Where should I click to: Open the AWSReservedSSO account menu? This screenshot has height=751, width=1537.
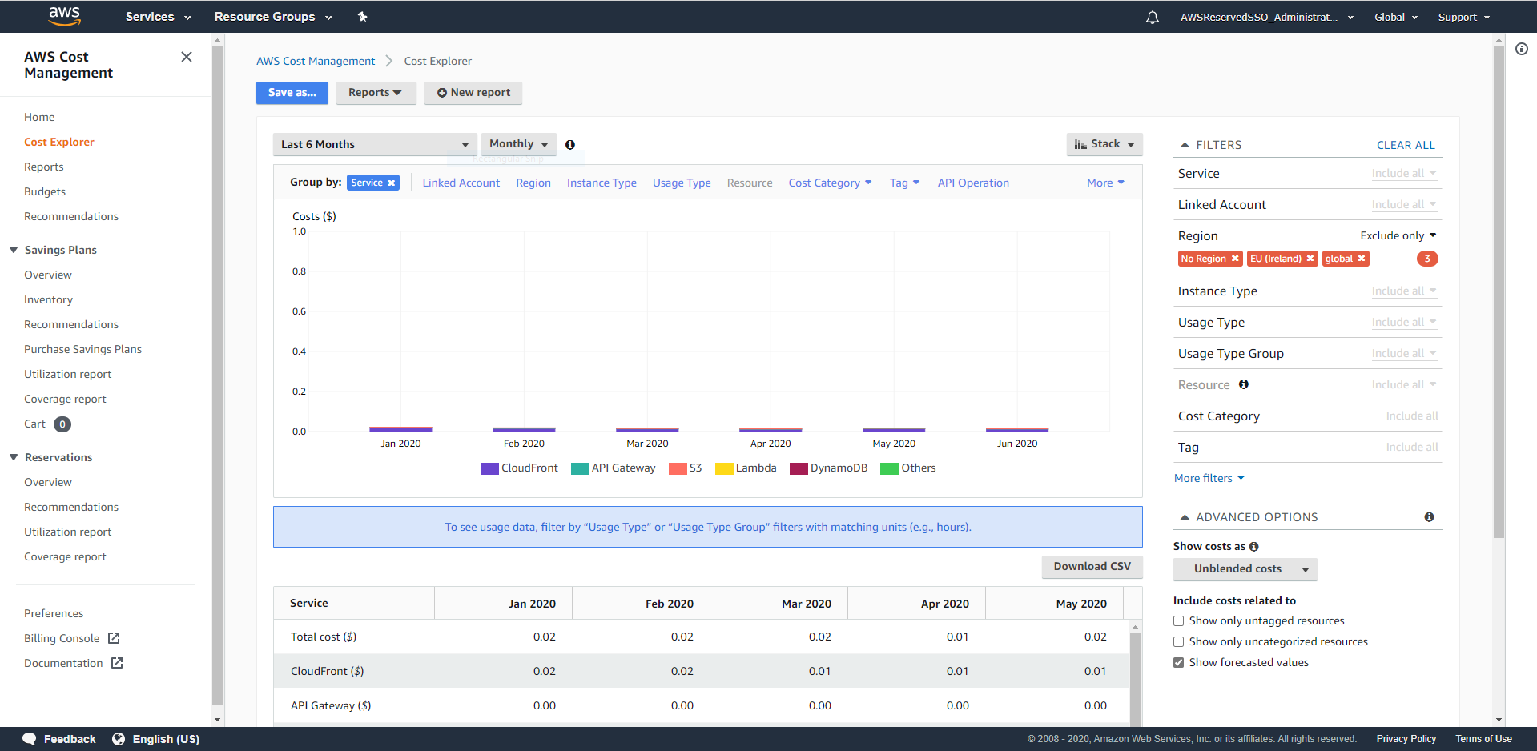(1266, 17)
